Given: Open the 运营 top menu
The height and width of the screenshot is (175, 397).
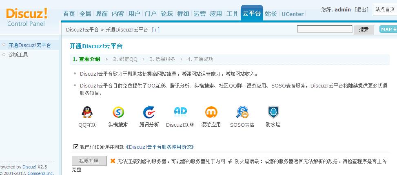Looking at the screenshot, I should tap(200, 13).
